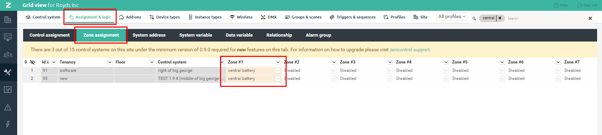Open the monitor dashboard icon in the sidebar
Image resolution: width=602 pixels, height=135 pixels.
[8, 37]
